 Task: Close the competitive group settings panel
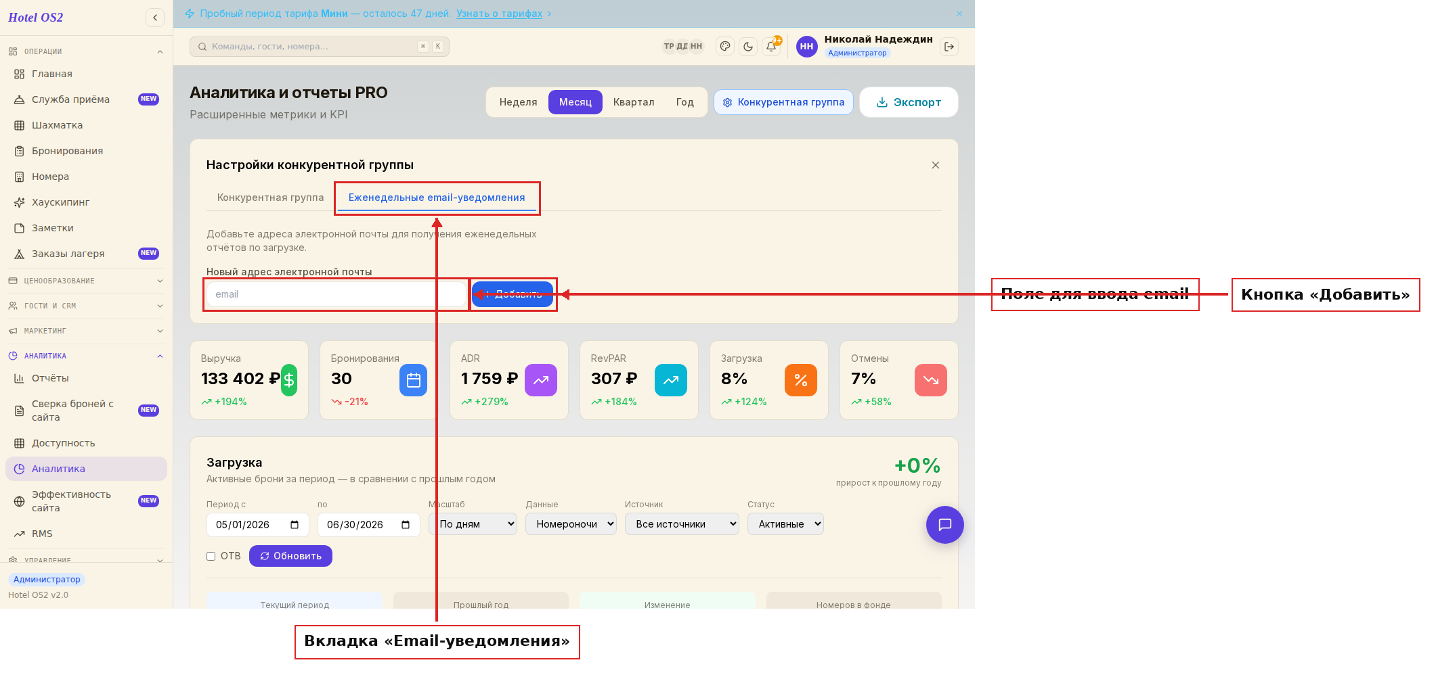tap(936, 165)
